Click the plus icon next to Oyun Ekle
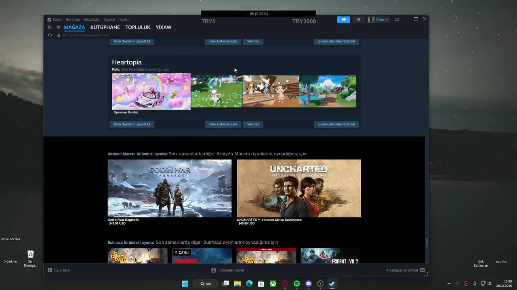This screenshot has width=517, height=290. coord(50,270)
